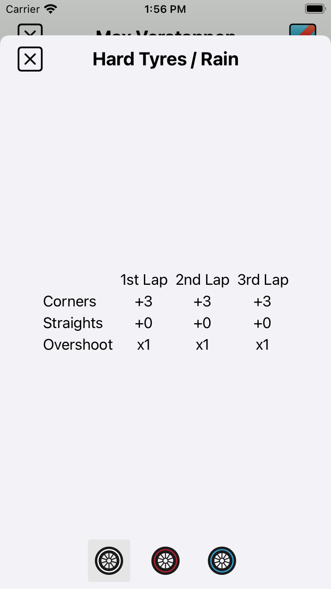Tap the 1:56 PM clock in status bar
Viewport: 331px width, 589px height.
(x=165, y=9)
